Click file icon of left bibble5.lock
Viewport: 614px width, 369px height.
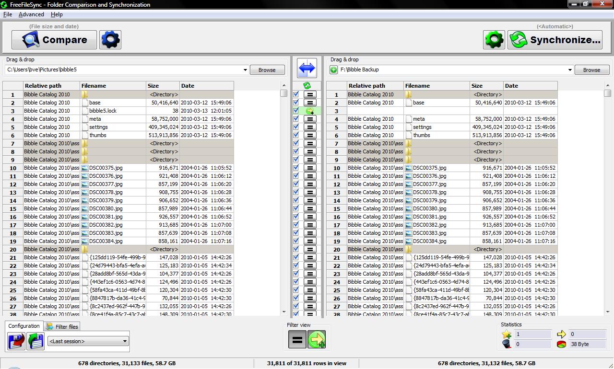[85, 111]
